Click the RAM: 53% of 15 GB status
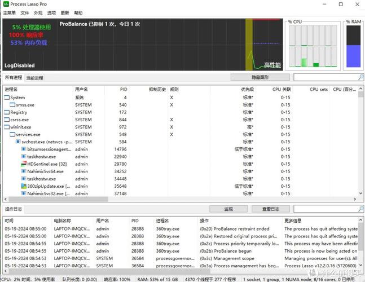This screenshot has width=365, height=282. 157,279
